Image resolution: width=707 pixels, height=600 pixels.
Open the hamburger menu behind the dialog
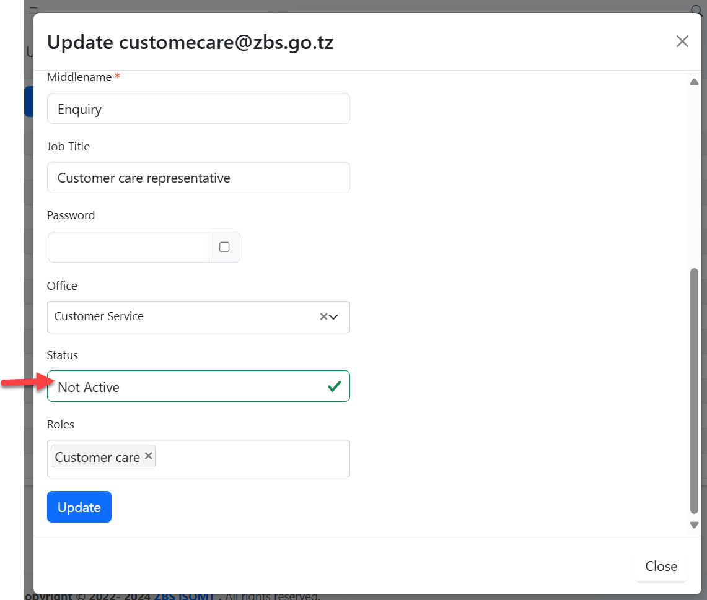[x=33, y=10]
